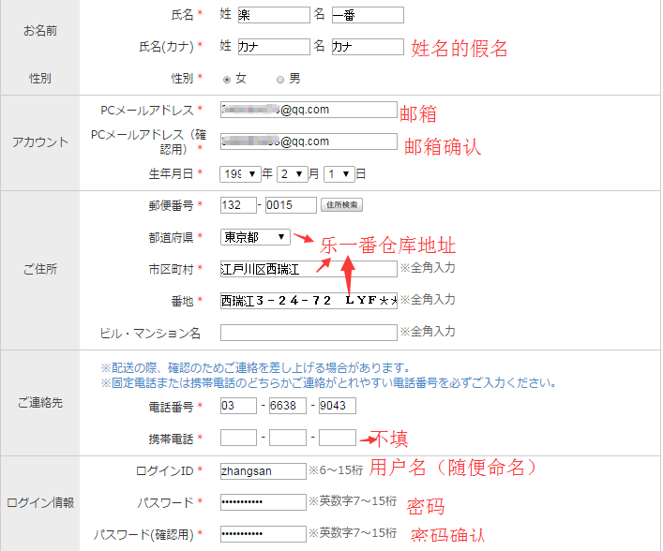Focus the given name kana input field
Screen dimensions: 663x551
[367, 47]
